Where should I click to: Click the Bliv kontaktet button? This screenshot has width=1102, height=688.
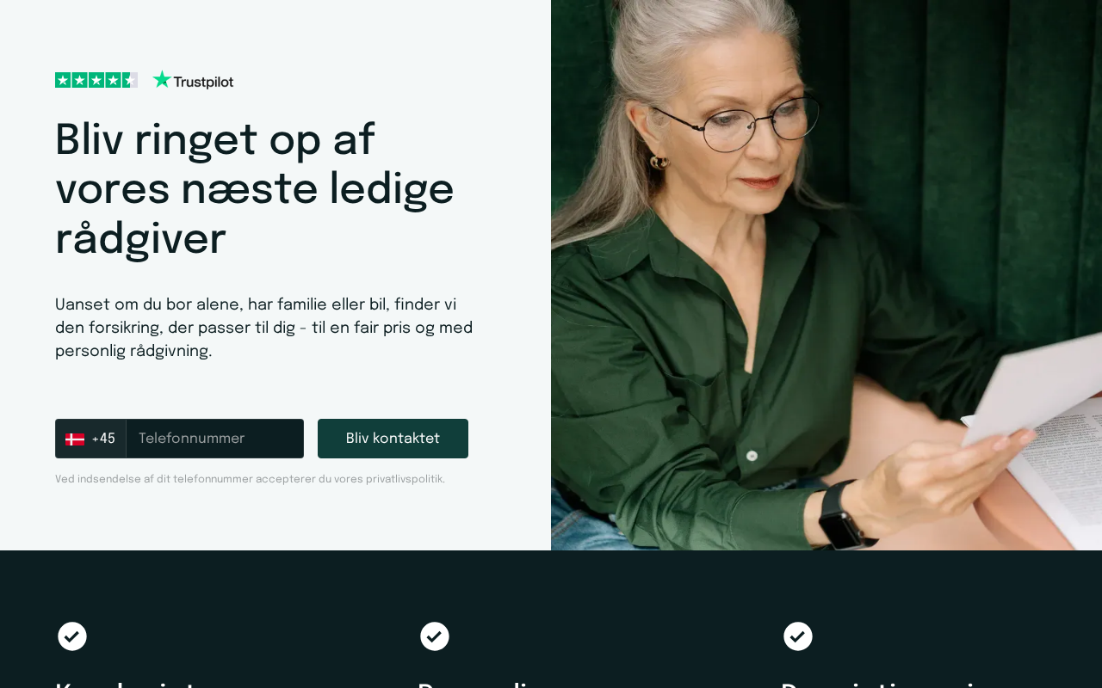tap(393, 439)
